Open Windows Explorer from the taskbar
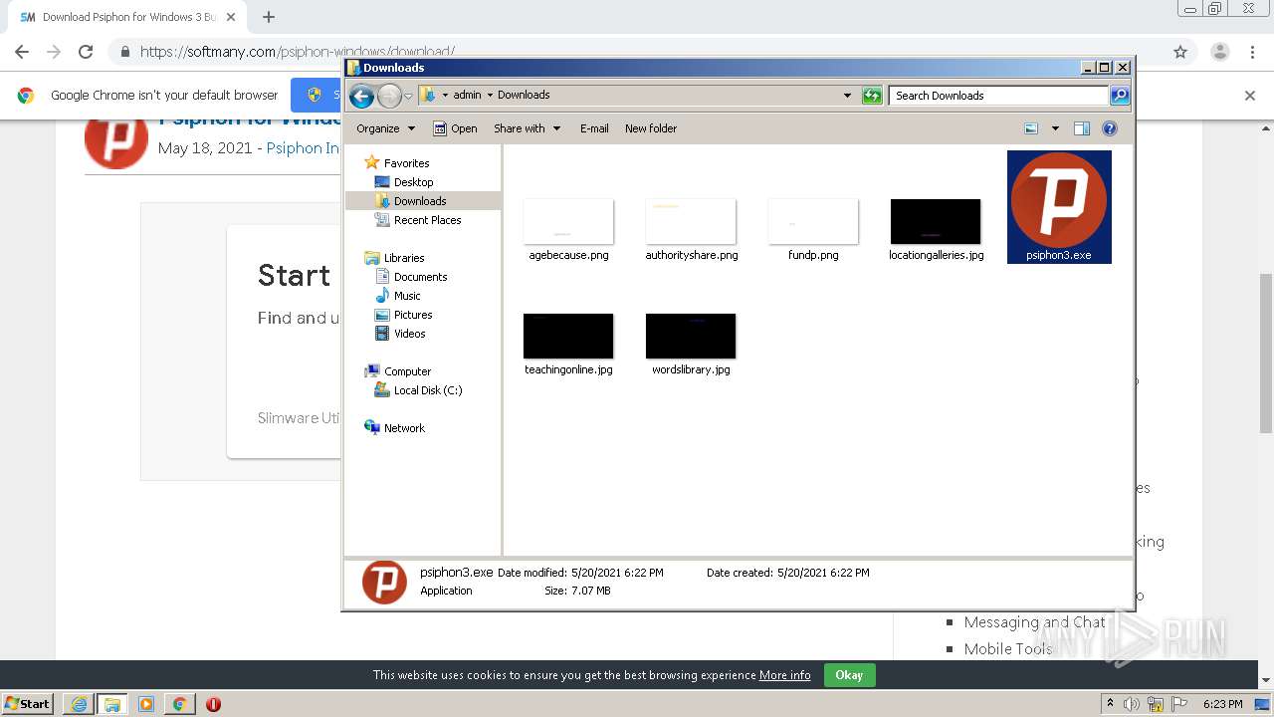Viewport: 1274px width, 717px height. (x=112, y=704)
